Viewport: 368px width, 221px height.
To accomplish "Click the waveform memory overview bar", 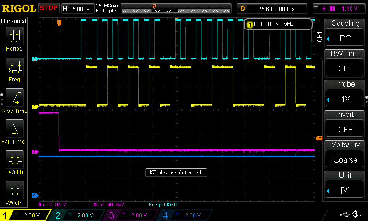I will pyautogui.click(x=176, y=9).
